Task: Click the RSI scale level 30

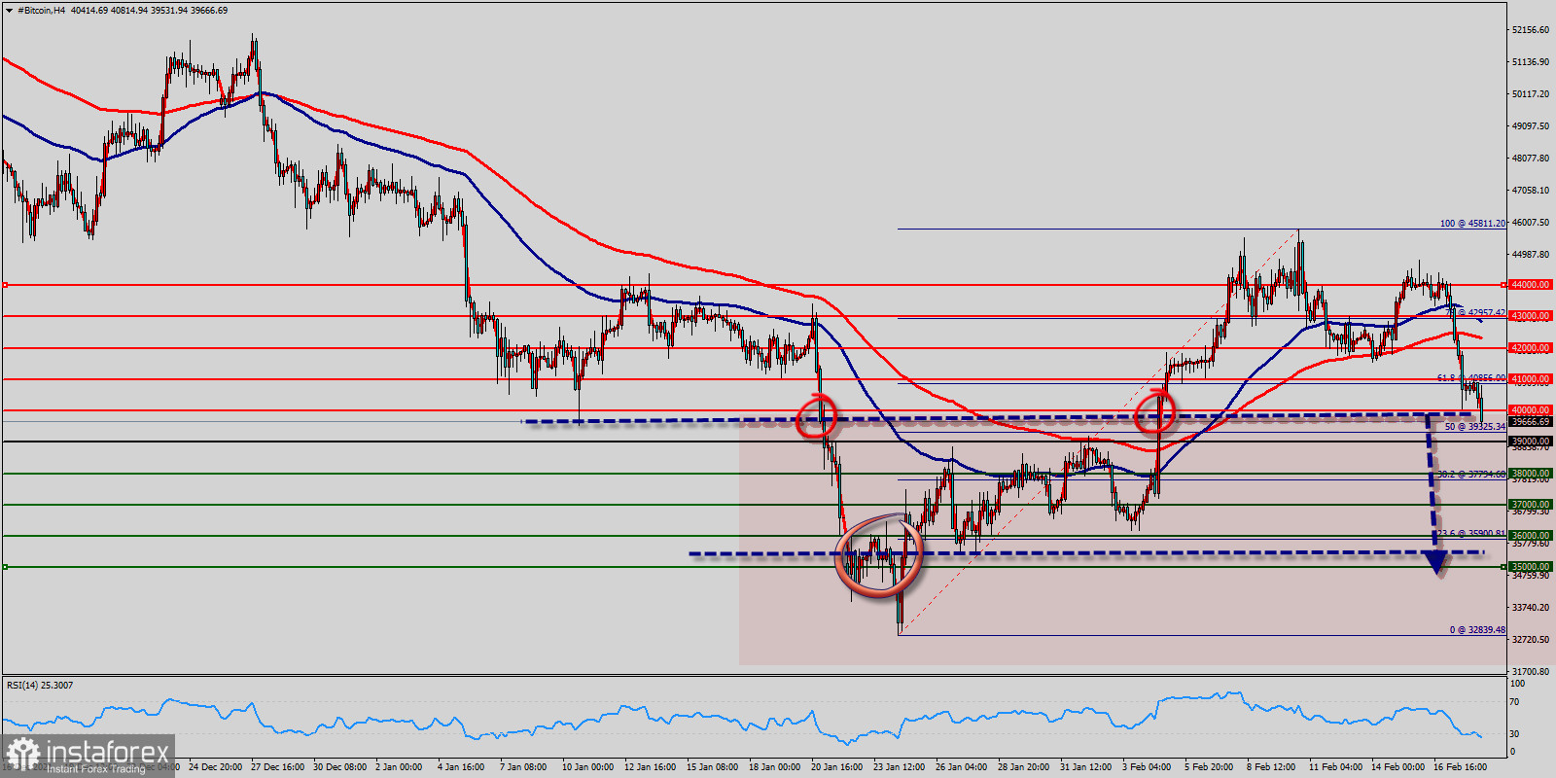Action: 1514,734
